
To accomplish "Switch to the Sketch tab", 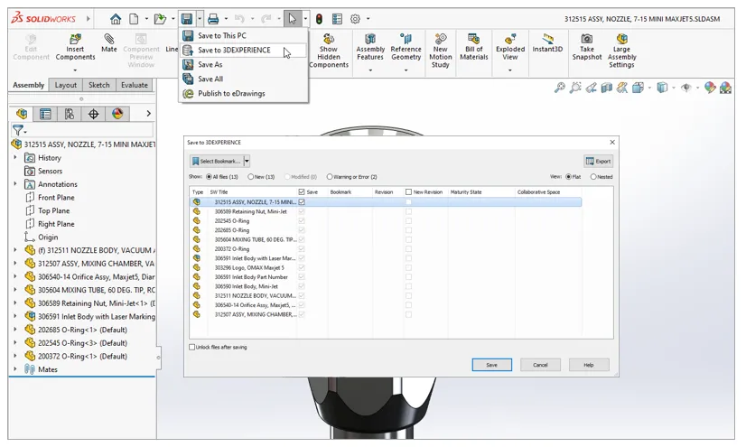I will coord(99,85).
